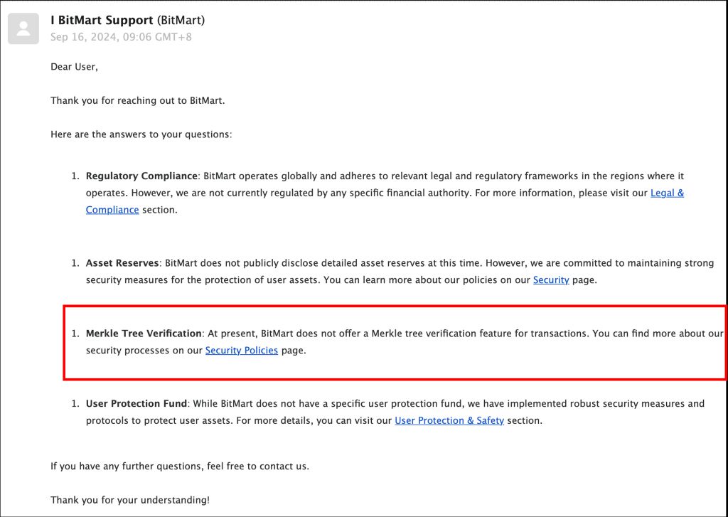Click the bold User Protection Fund heading

point(136,403)
